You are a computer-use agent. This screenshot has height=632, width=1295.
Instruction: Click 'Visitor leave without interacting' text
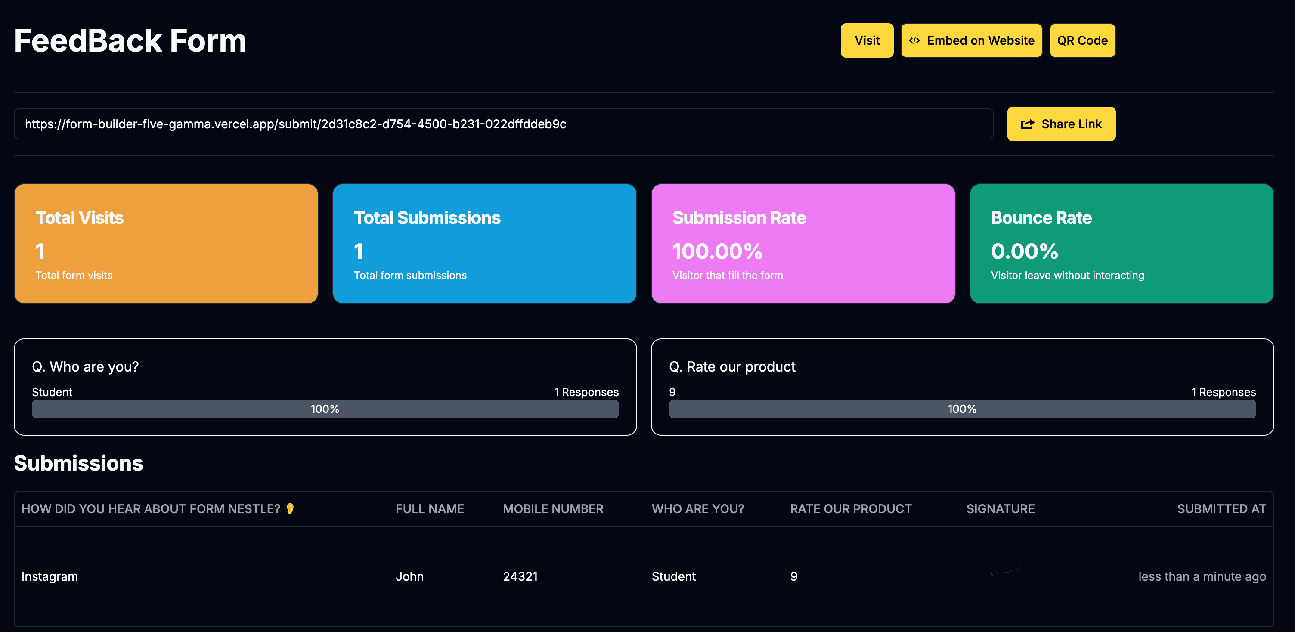click(1067, 275)
